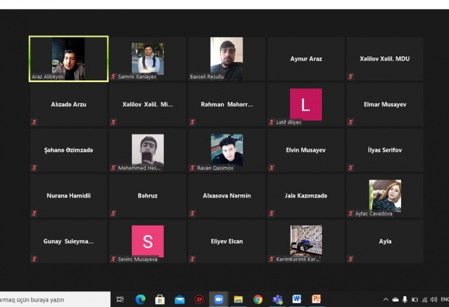Click the muted mic icon on Sevinc Musayeva's tile
The height and width of the screenshot is (307, 449).
(x=114, y=259)
